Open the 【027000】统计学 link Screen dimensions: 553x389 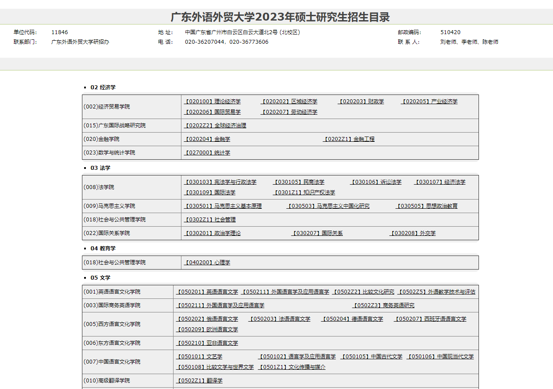(x=207, y=153)
